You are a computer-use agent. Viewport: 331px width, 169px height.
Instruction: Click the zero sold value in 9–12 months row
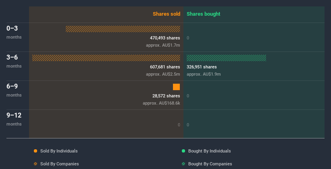coord(179,125)
